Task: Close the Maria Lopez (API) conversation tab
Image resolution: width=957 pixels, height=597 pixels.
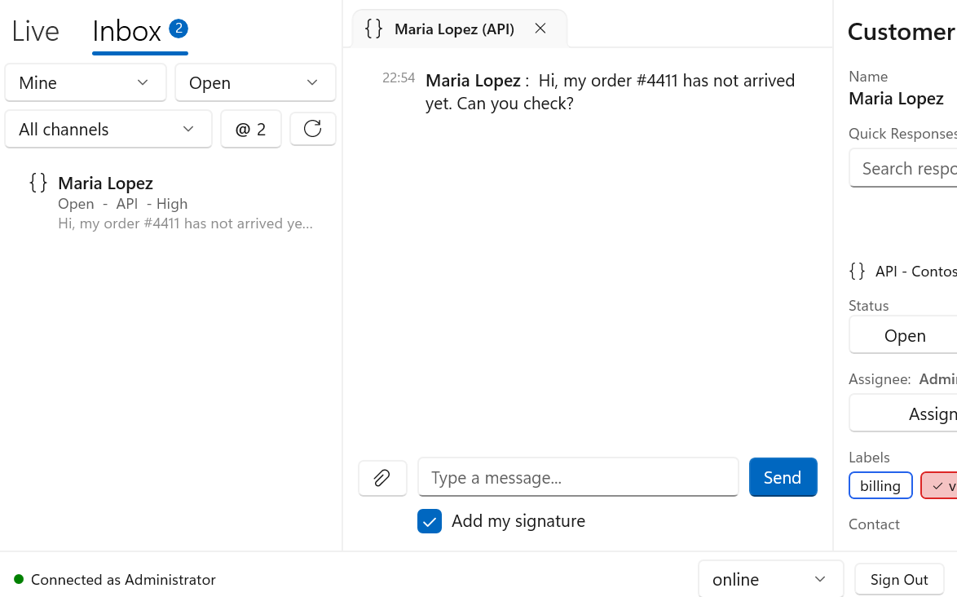Action: point(540,28)
